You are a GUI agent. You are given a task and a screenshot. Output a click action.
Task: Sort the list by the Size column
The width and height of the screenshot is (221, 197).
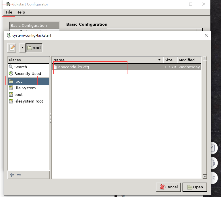click(170, 60)
